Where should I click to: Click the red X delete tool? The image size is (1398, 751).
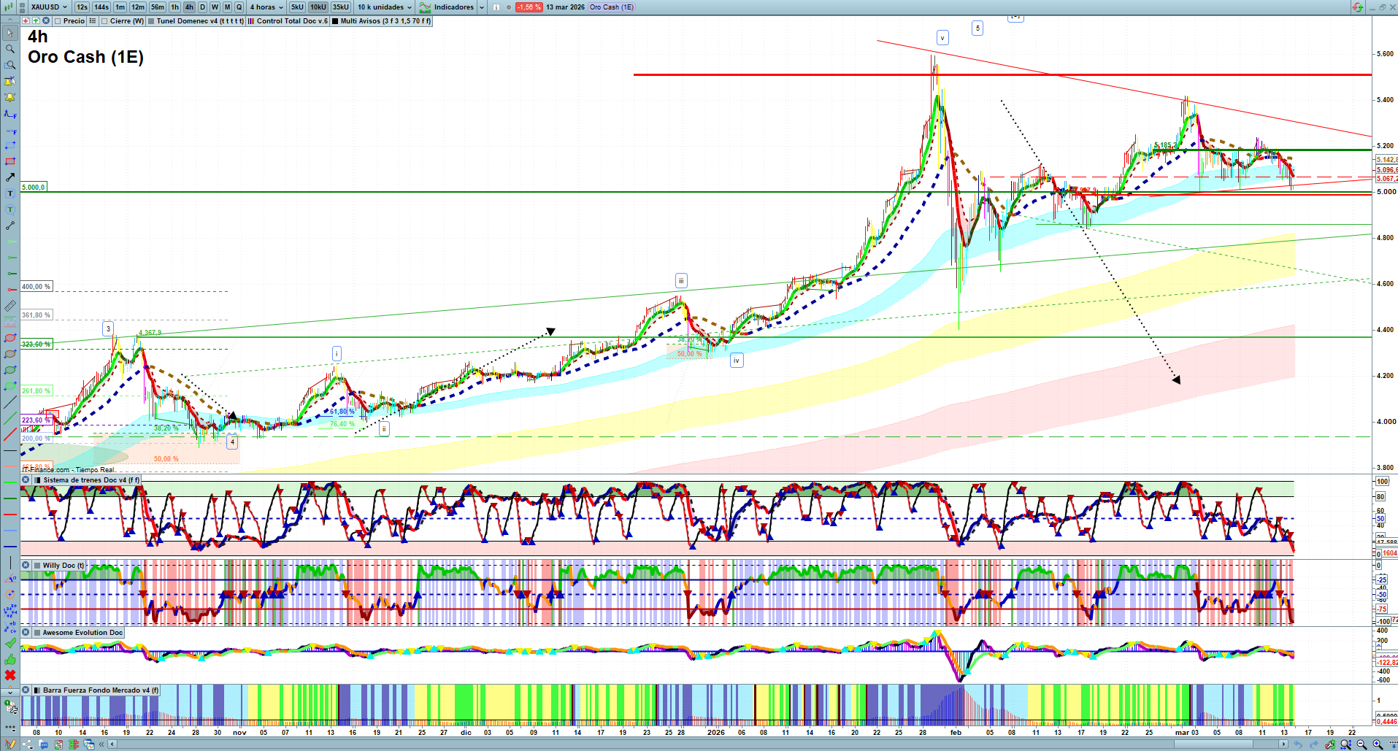pos(10,675)
